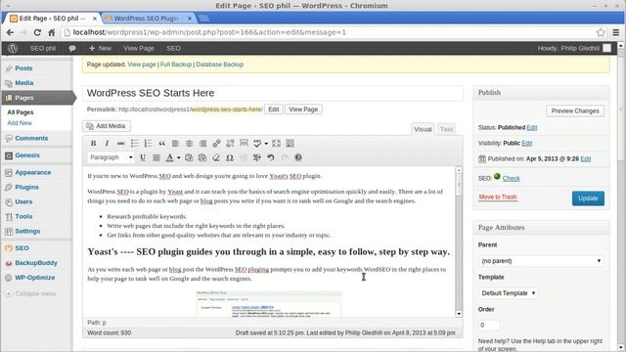Click View Page button beside permalink
The image size is (626, 352).
pos(303,110)
